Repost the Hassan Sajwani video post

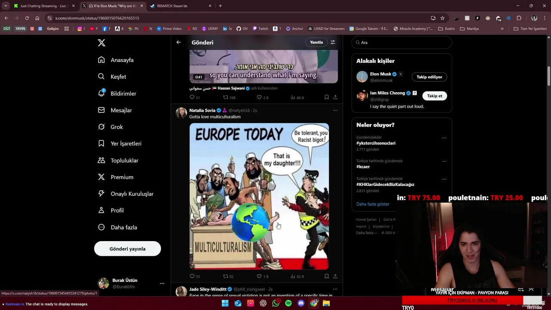pyautogui.click(x=229, y=97)
